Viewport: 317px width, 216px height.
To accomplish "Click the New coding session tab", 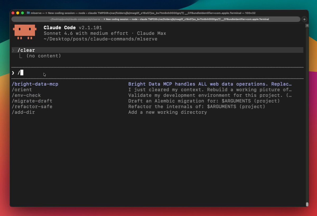I will (x=156, y=19).
